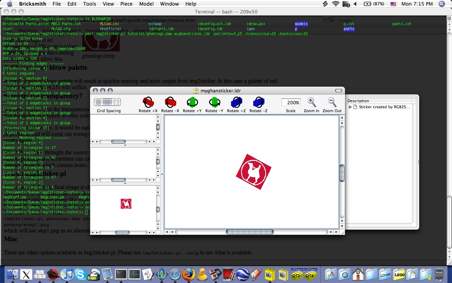The image size is (452, 283).
Task: Enable the medium grid spacing option
Action: coord(108,102)
